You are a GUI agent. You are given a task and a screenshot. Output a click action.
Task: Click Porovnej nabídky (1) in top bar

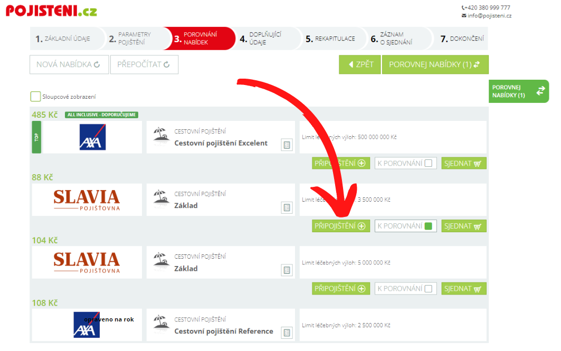435,64
